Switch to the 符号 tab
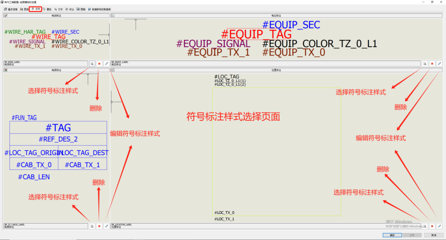 click(36, 9)
